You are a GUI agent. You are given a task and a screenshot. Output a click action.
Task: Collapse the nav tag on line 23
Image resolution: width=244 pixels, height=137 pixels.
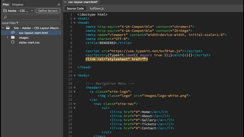pos(75,104)
